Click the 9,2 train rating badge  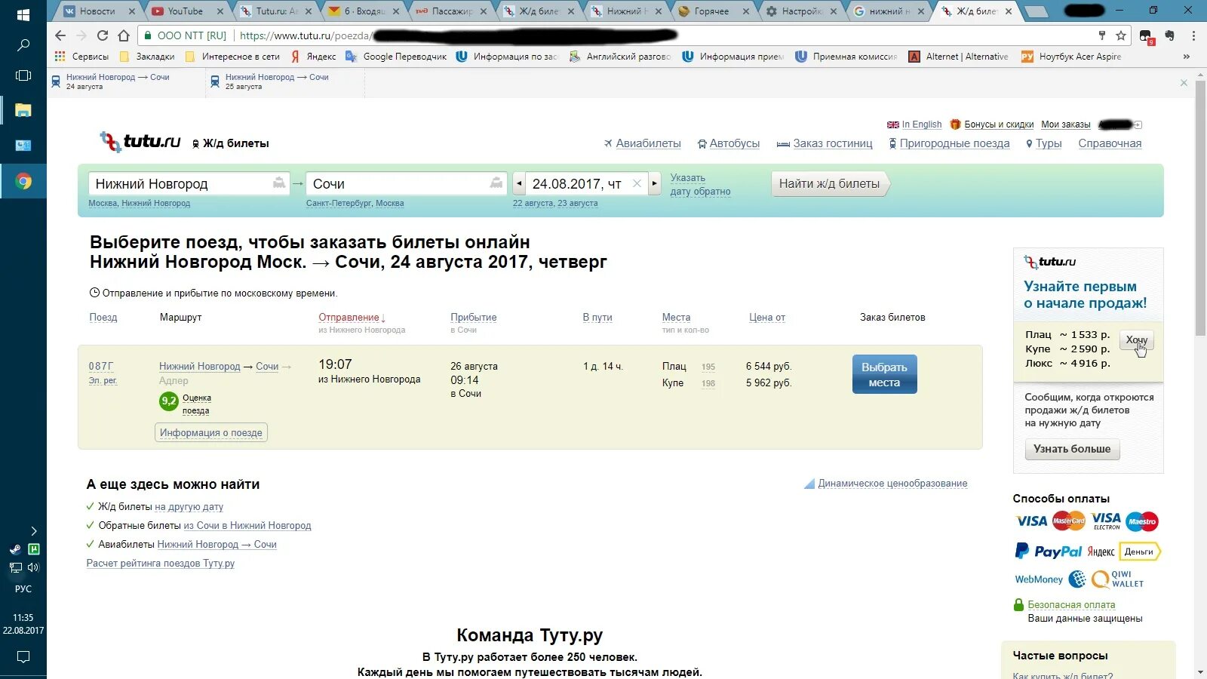tap(169, 401)
